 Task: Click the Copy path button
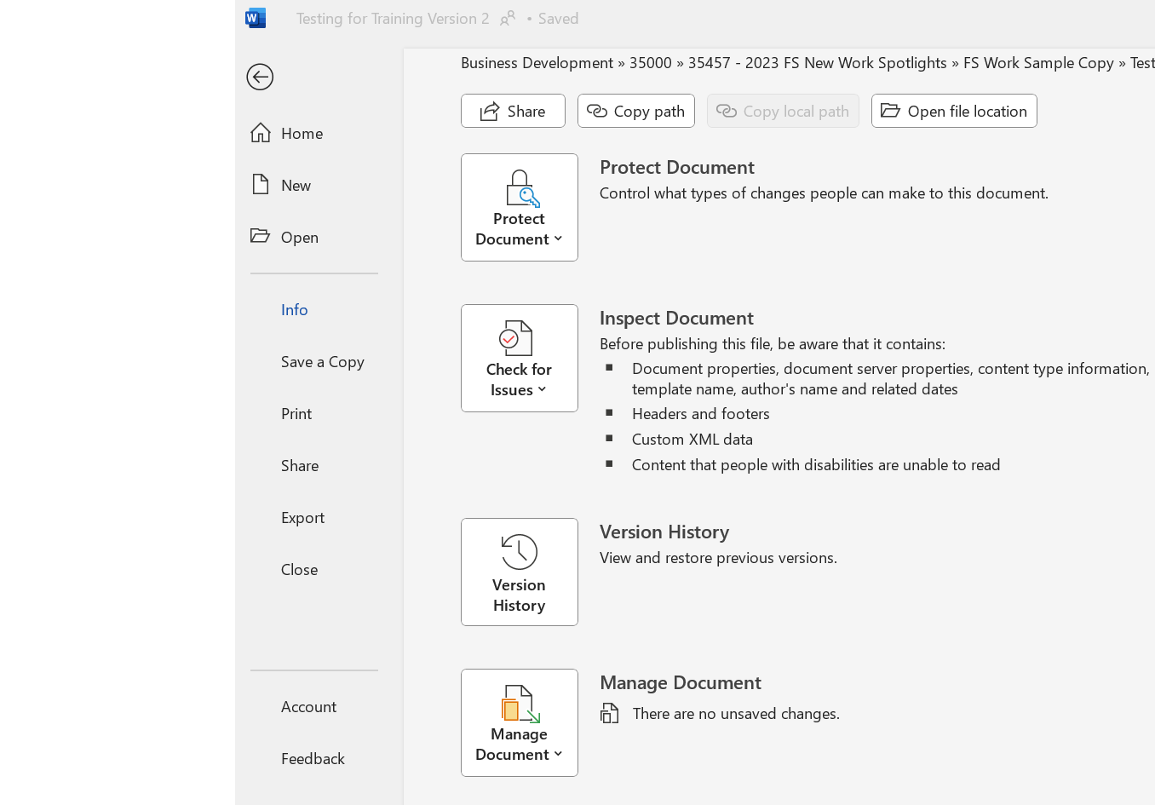point(635,111)
